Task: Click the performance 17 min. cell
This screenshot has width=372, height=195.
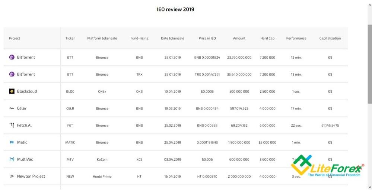Action: [296, 108]
